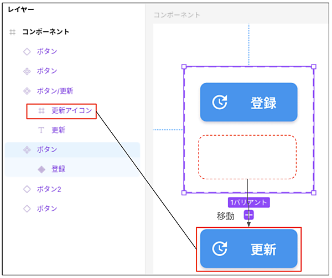332x278 pixels.
Task: Click the purple plus add-variant button
Action: pos(249,215)
